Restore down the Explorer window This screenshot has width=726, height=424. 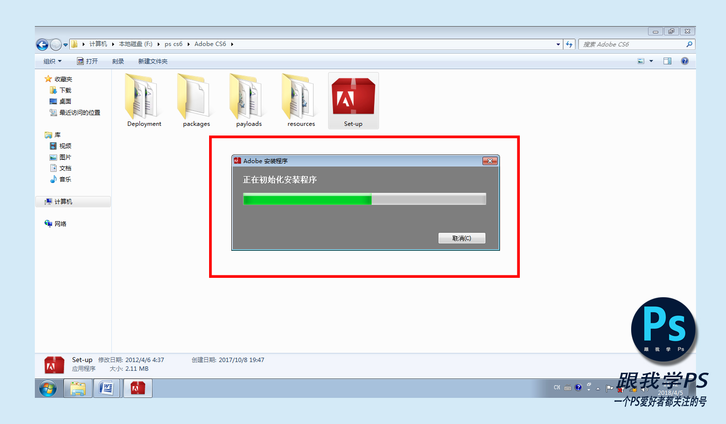pyautogui.click(x=671, y=31)
